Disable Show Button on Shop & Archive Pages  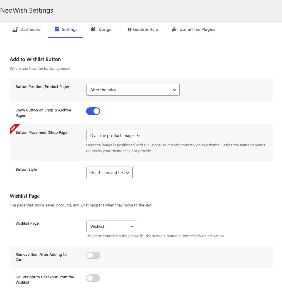[93, 111]
